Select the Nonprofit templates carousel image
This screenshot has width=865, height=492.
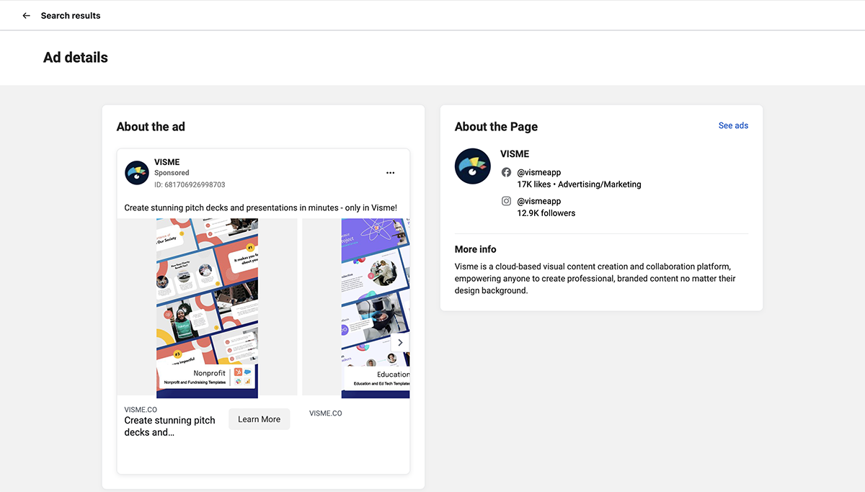tap(207, 308)
